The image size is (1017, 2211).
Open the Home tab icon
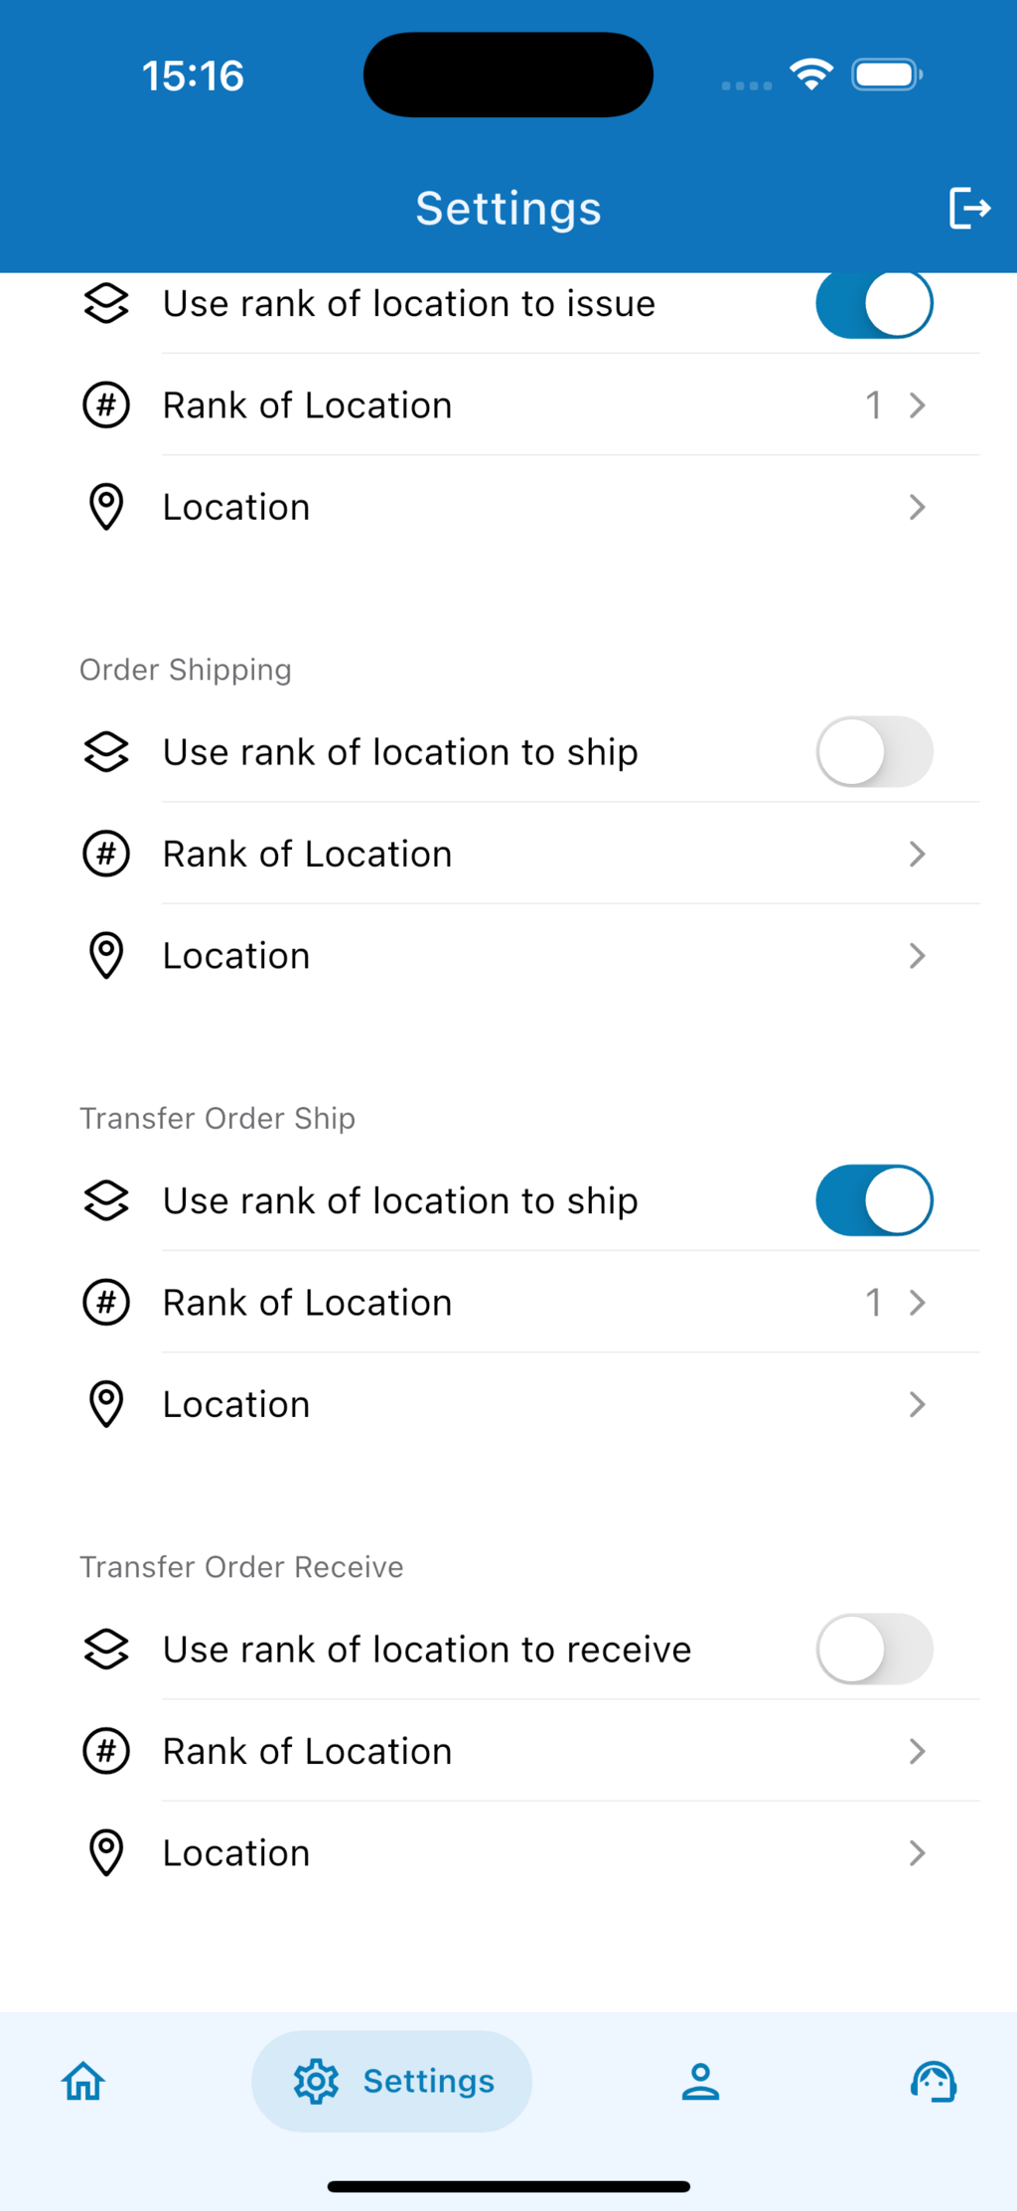click(x=83, y=2081)
